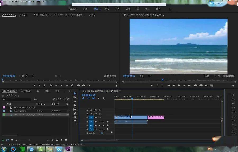Screen dimensions: 238x152
Task: Mute the first audio track with M button
Action: (x=100, y=122)
